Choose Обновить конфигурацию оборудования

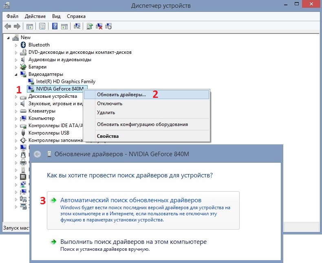tap(146, 124)
